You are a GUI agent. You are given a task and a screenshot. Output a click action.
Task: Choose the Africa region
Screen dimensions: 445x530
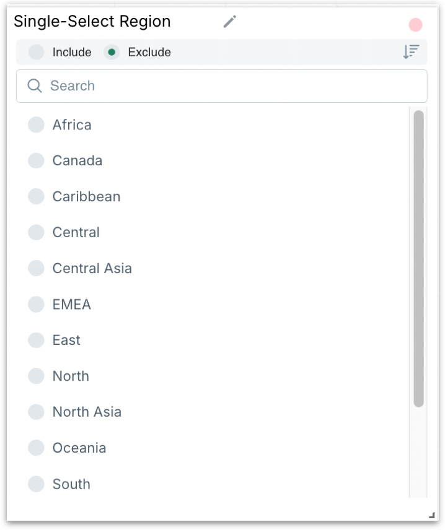37,125
